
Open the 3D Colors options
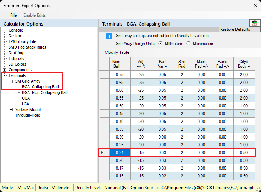tap(17, 64)
